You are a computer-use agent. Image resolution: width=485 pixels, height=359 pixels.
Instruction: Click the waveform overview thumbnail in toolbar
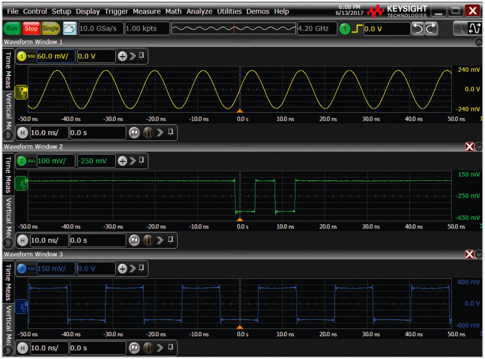coord(234,29)
